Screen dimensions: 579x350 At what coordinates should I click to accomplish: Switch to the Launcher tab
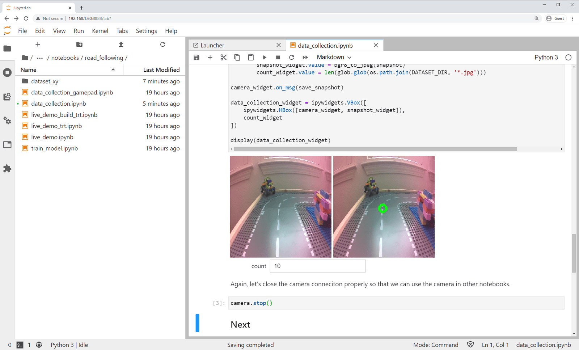tap(237, 45)
